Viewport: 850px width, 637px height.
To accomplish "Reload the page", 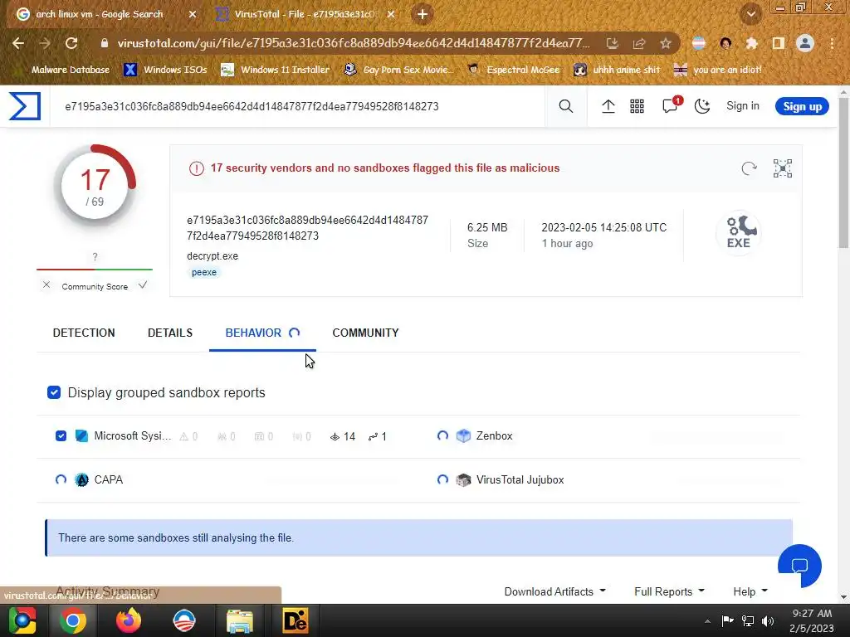I will pyautogui.click(x=71, y=43).
